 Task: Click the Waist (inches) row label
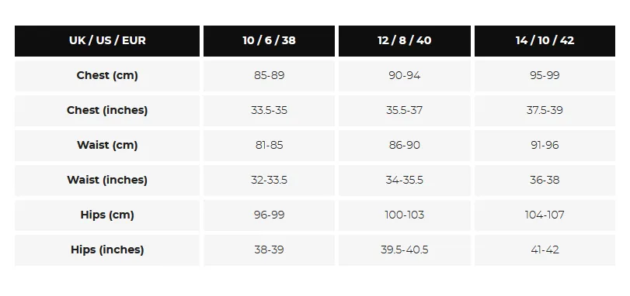click(107, 181)
